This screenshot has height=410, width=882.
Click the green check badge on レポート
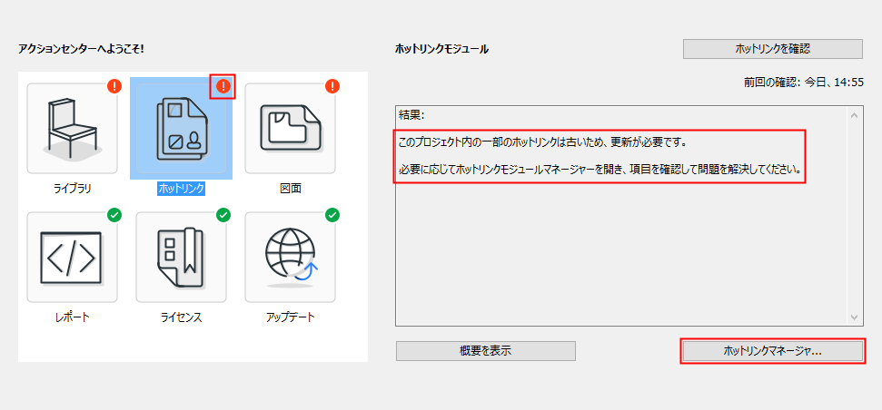[x=114, y=215]
